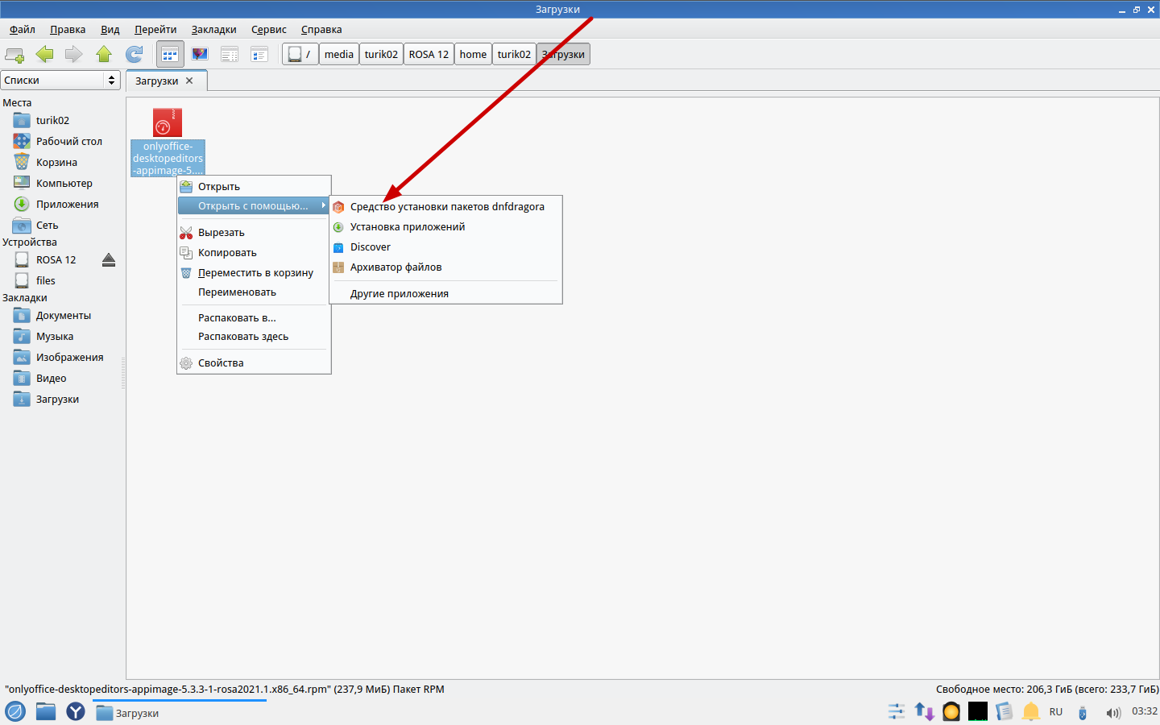
Task: Click the turik02 breadcrumb after home
Action: pos(514,54)
